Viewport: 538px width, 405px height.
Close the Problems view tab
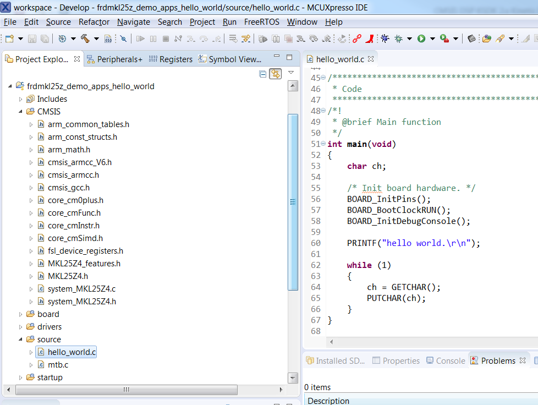click(x=523, y=360)
